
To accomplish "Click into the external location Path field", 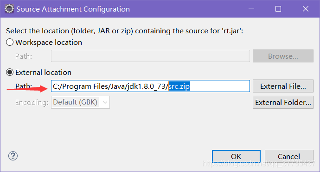I will 150,86.
